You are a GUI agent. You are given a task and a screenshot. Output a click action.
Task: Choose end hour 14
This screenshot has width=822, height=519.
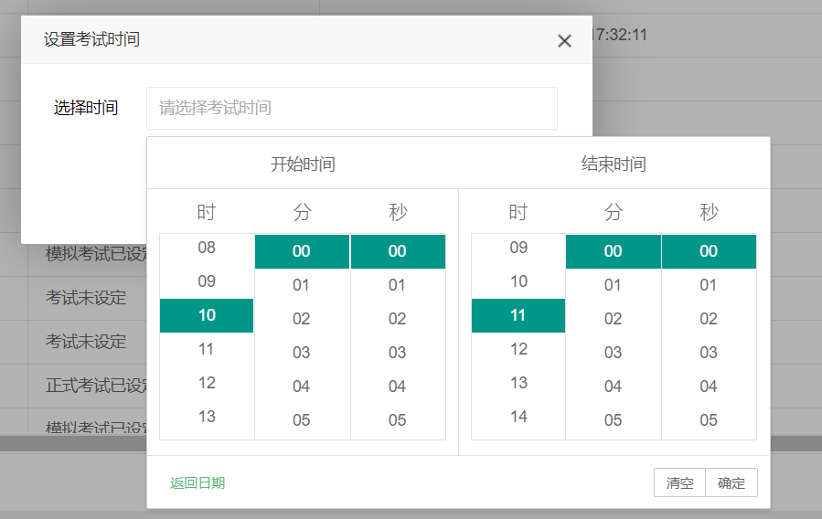coord(518,417)
